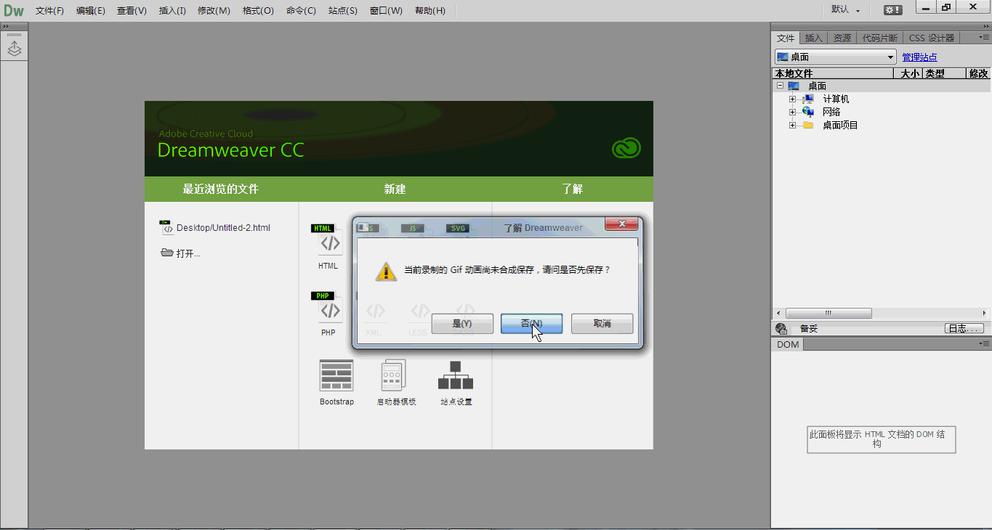Select the 了解 welcome heading
The width and height of the screenshot is (992, 530).
[573, 189]
